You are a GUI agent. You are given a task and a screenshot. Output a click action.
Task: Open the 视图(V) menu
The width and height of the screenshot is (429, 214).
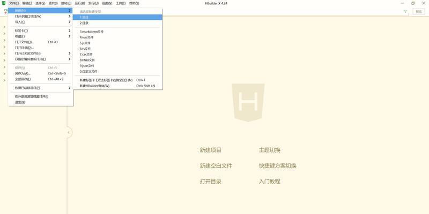107,3
